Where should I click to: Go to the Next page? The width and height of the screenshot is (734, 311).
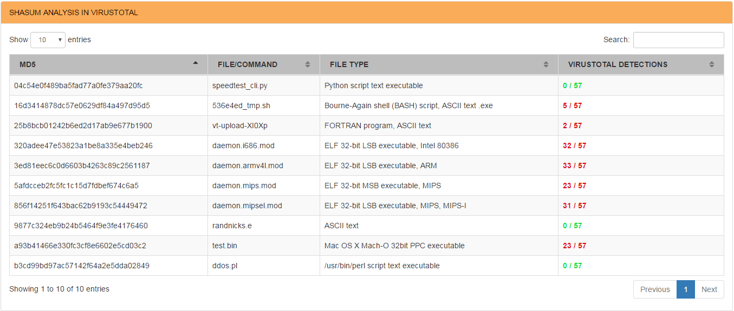[709, 289]
